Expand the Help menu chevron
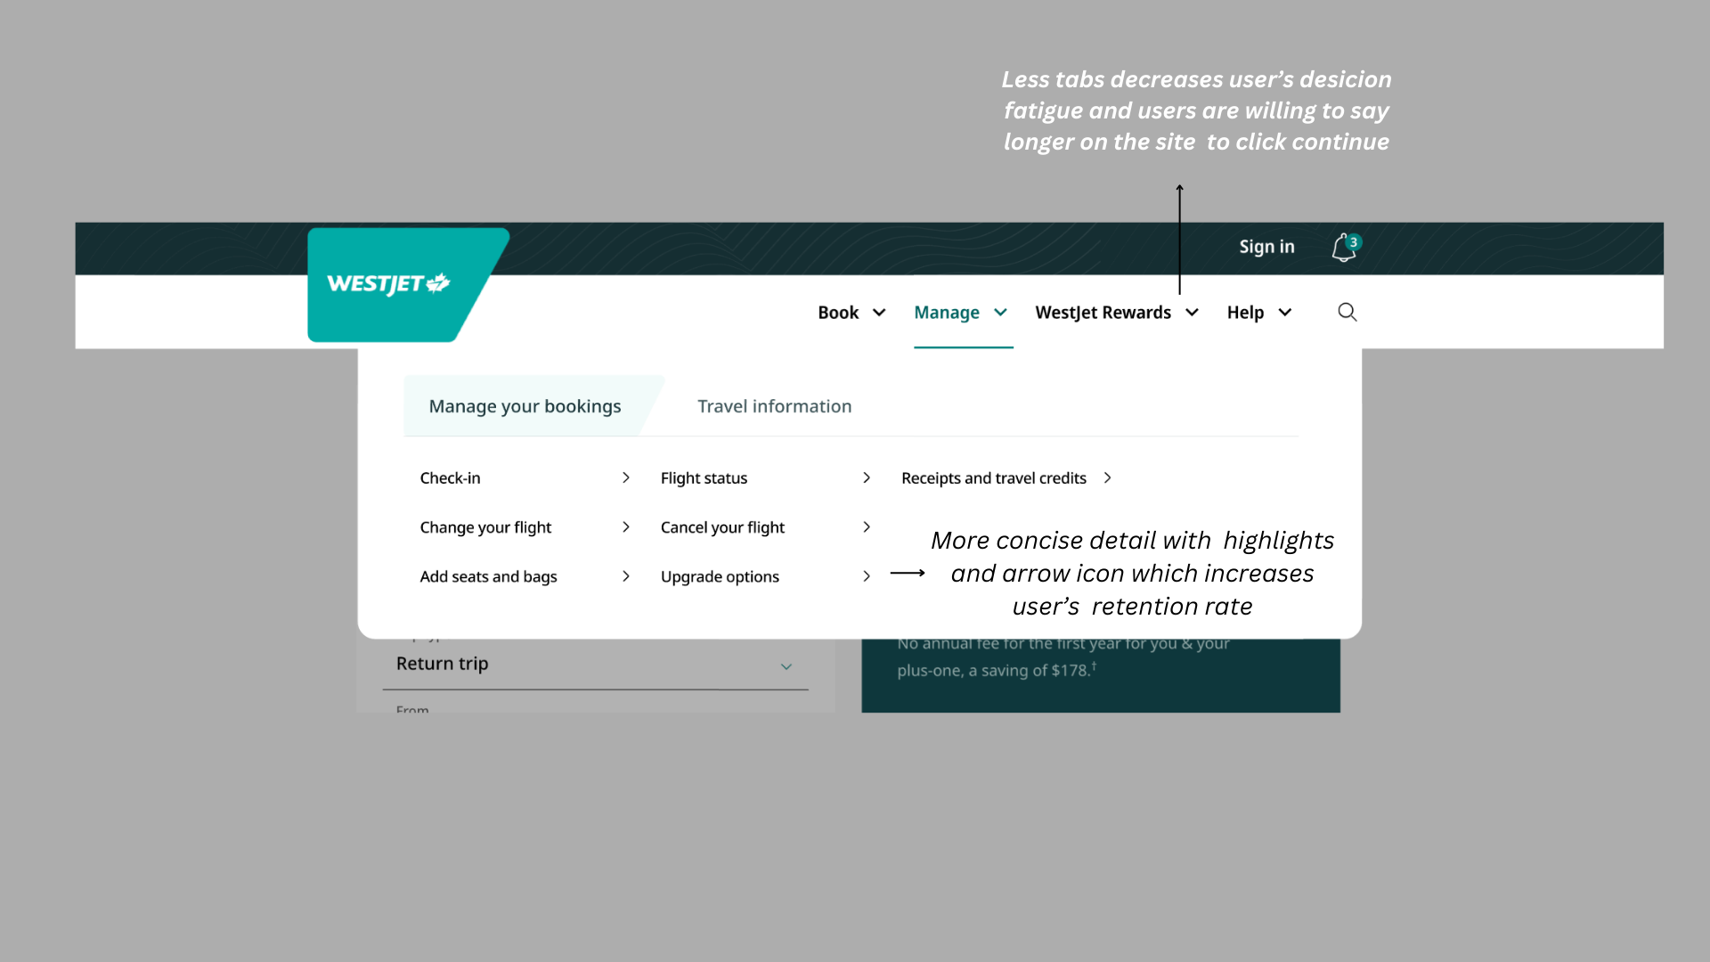The image size is (1710, 962). click(x=1284, y=313)
